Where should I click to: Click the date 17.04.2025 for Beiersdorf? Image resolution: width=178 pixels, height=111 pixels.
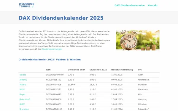pos(117,99)
